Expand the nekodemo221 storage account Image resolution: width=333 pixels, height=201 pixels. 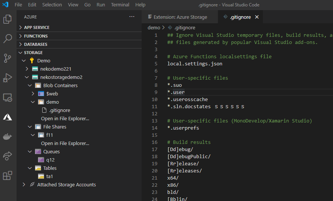pos(56,69)
